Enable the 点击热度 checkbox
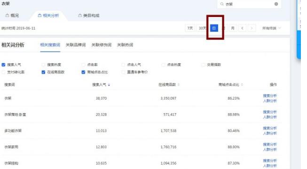The image size is (307, 169). [x=163, y=65]
